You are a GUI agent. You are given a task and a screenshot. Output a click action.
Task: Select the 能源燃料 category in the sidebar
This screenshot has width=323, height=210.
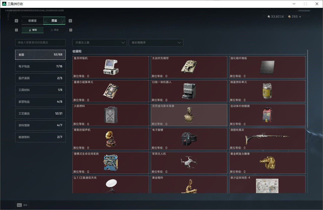point(40,137)
